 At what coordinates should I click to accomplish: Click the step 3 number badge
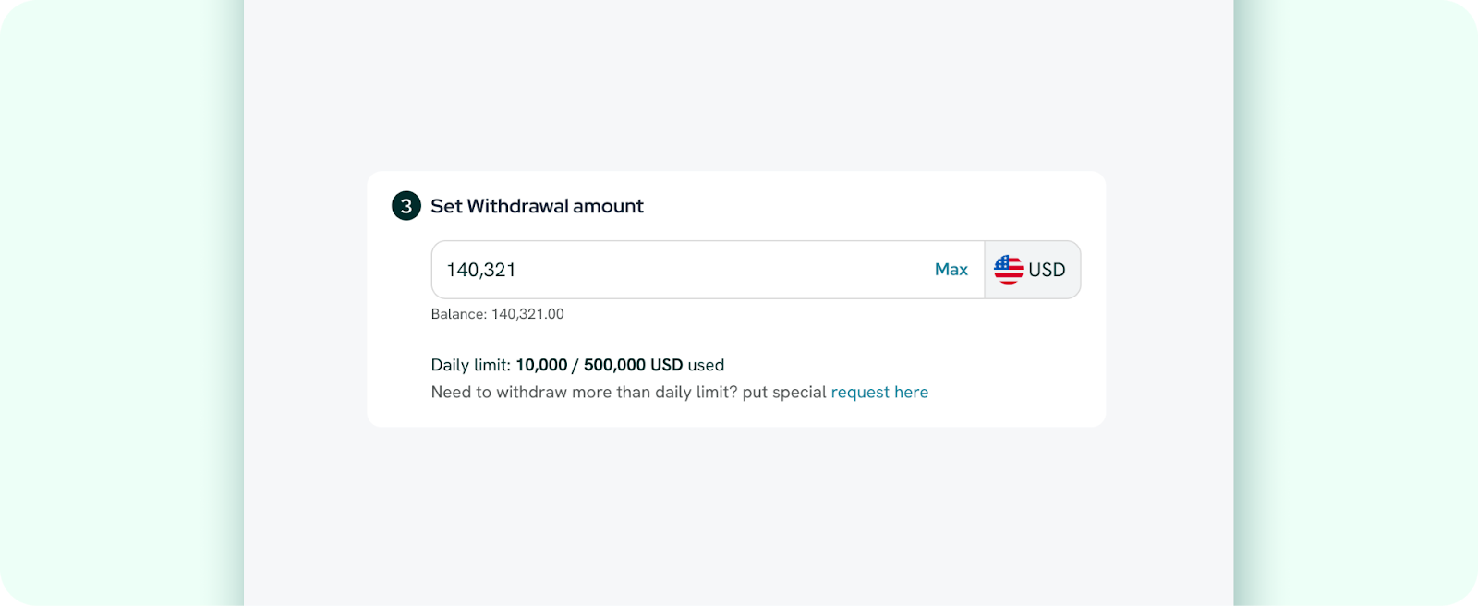click(x=406, y=206)
